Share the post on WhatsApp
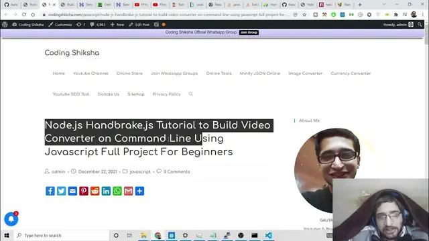The width and height of the screenshot is (429, 241). tap(117, 191)
